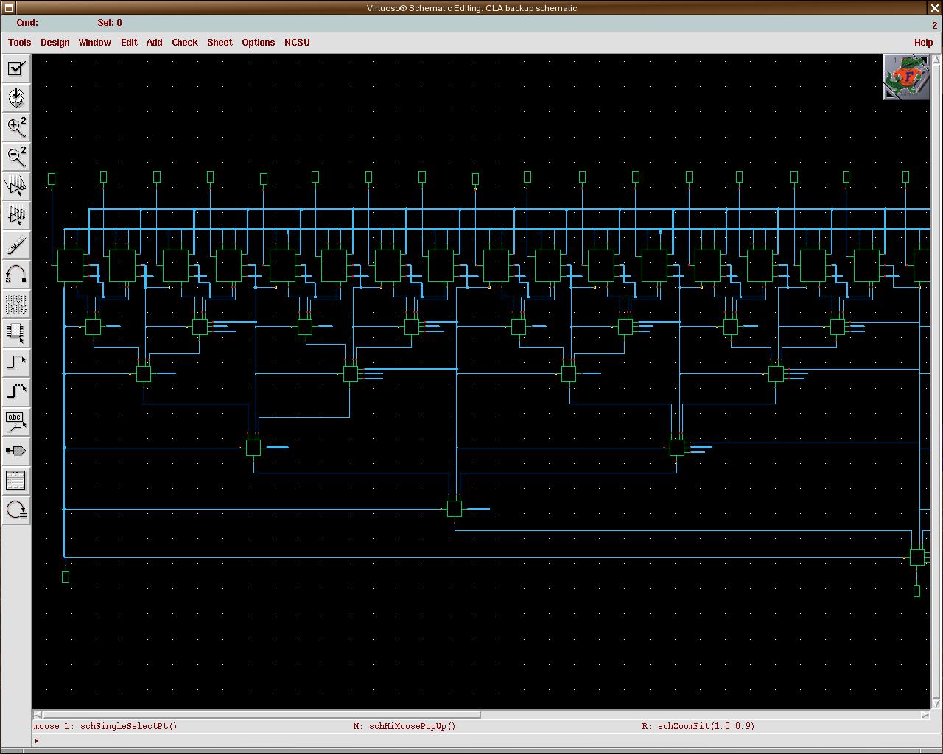Click the Check and Save toolbar icon
This screenshot has width=943, height=754.
coord(16,68)
